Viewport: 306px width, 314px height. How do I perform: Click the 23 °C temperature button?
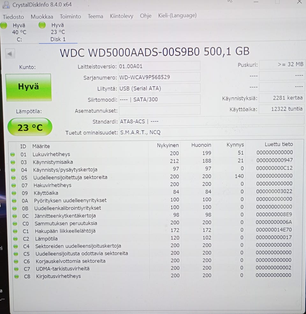tap(30, 127)
